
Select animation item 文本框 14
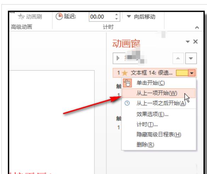click(x=155, y=73)
